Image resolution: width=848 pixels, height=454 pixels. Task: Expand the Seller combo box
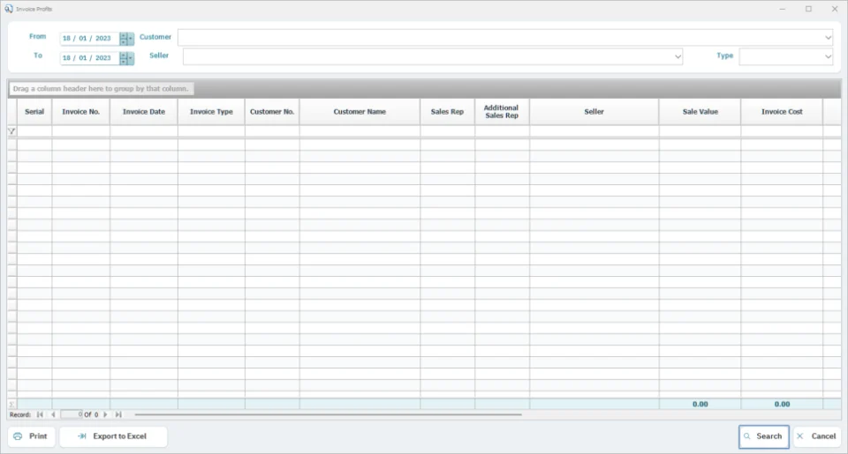click(678, 56)
